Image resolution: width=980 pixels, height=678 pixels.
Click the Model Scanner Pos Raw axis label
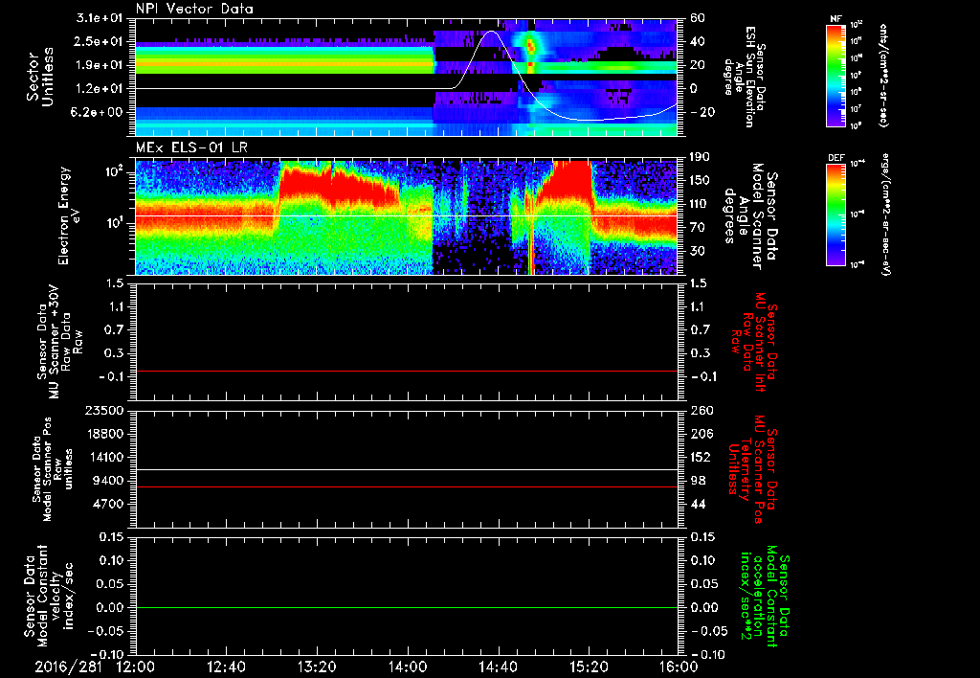click(54, 469)
